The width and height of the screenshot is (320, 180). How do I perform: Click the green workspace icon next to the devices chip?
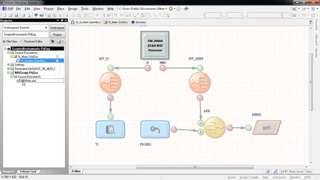(42, 15)
